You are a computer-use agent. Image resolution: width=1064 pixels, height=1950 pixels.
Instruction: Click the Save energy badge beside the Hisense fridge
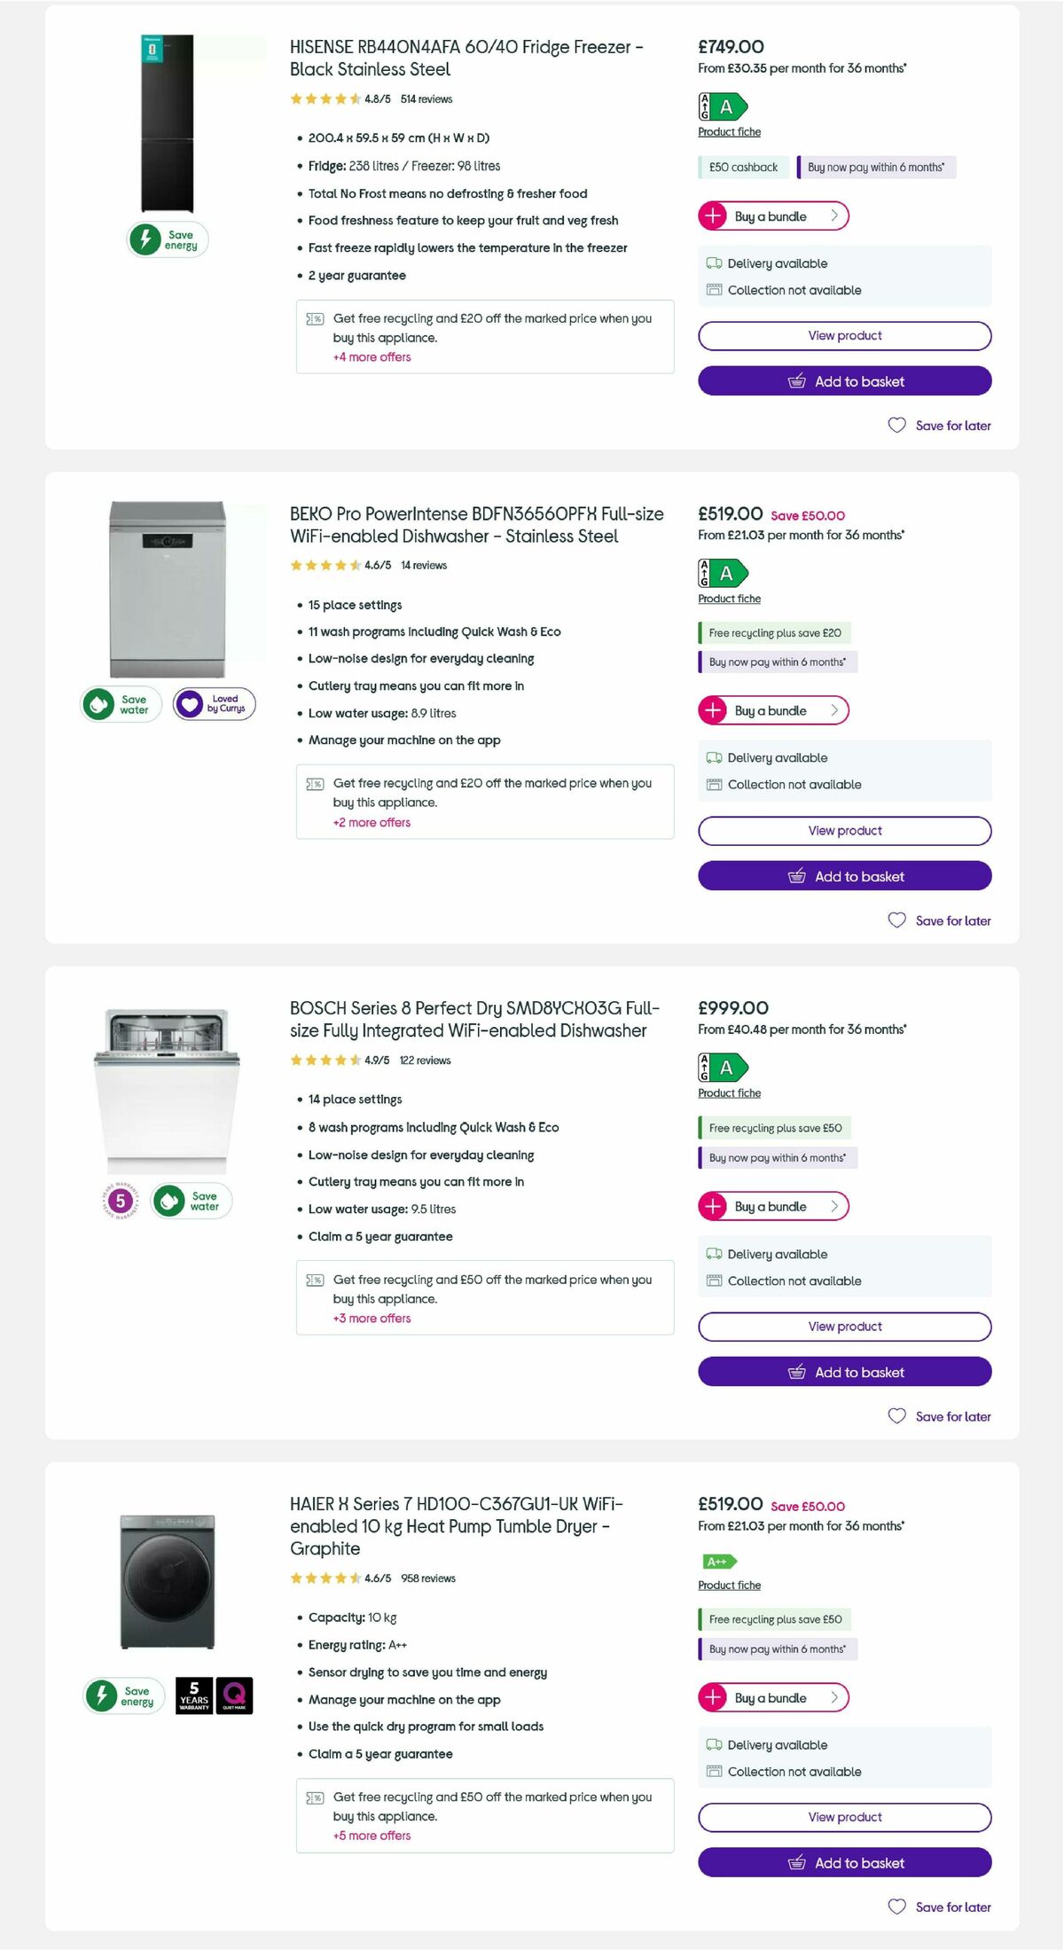[167, 239]
